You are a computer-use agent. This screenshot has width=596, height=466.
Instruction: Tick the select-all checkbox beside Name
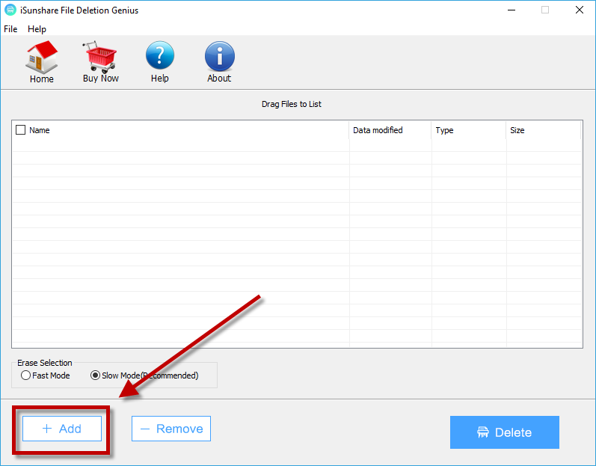pyautogui.click(x=20, y=130)
